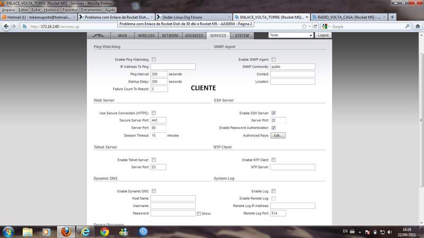
Task: Open the Windows Start menu
Action: (8, 232)
